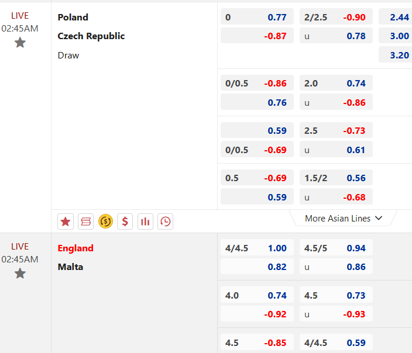The image size is (412, 353).
Task: Click the clock history icon
Action: [x=165, y=222]
